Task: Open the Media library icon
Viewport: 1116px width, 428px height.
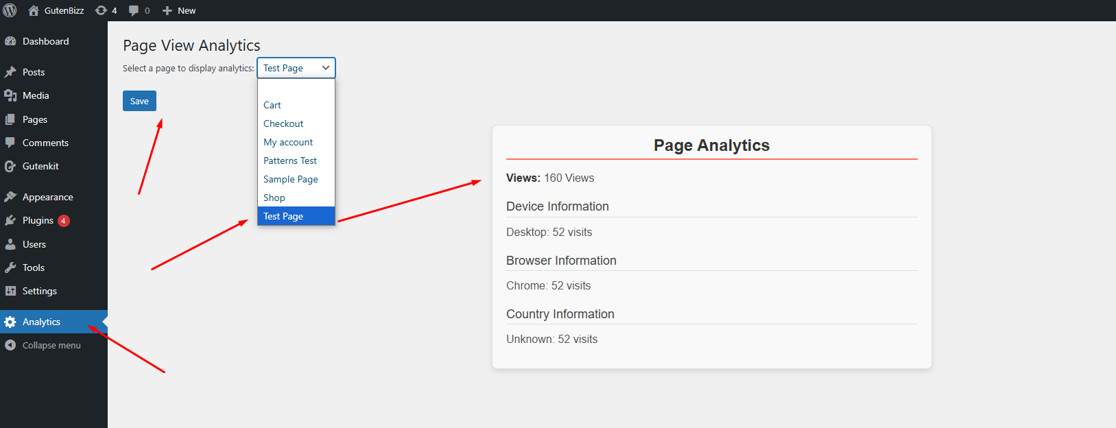Action: coord(10,95)
